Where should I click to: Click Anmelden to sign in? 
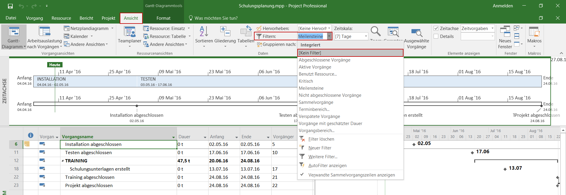pos(503,6)
